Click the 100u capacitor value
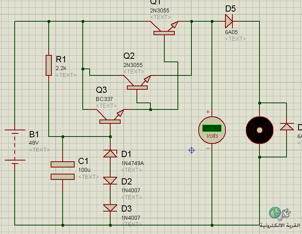The width and height of the screenshot is (302, 234). 84,170
